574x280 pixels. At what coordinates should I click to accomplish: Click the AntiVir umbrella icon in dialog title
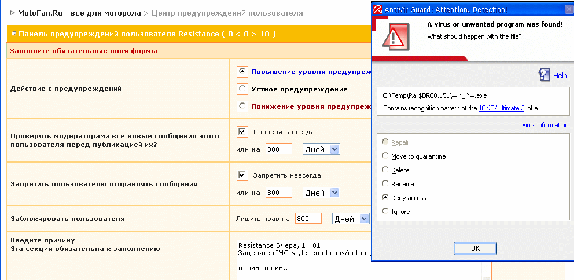pos(378,9)
